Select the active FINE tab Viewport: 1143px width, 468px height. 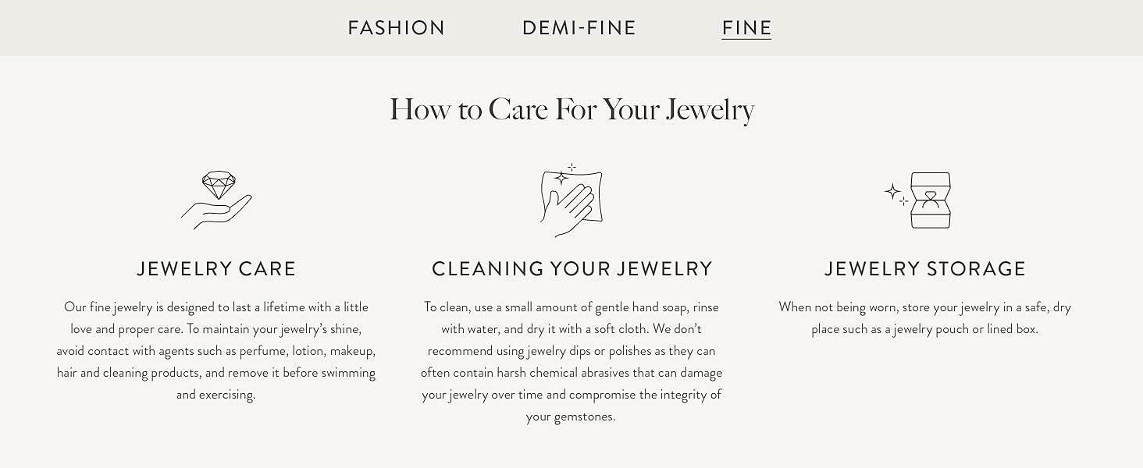pos(746,27)
